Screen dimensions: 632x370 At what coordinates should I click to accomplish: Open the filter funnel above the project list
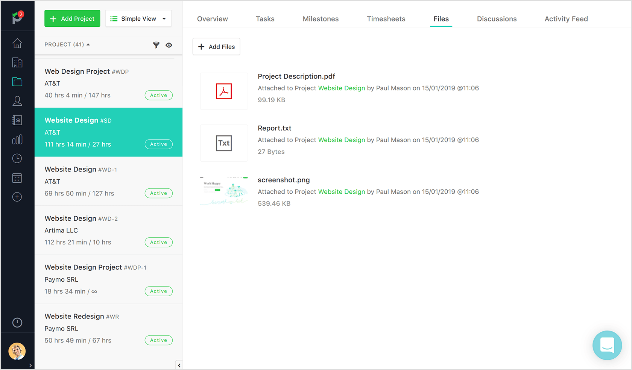(x=156, y=45)
